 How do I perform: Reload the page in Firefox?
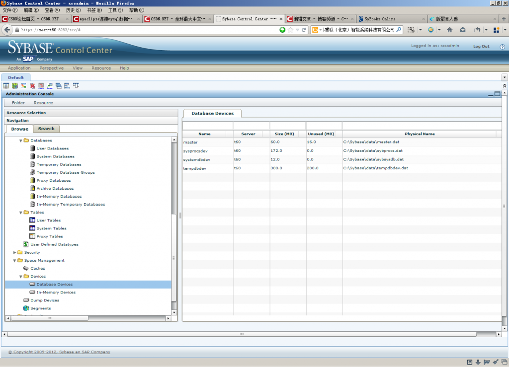(x=304, y=30)
